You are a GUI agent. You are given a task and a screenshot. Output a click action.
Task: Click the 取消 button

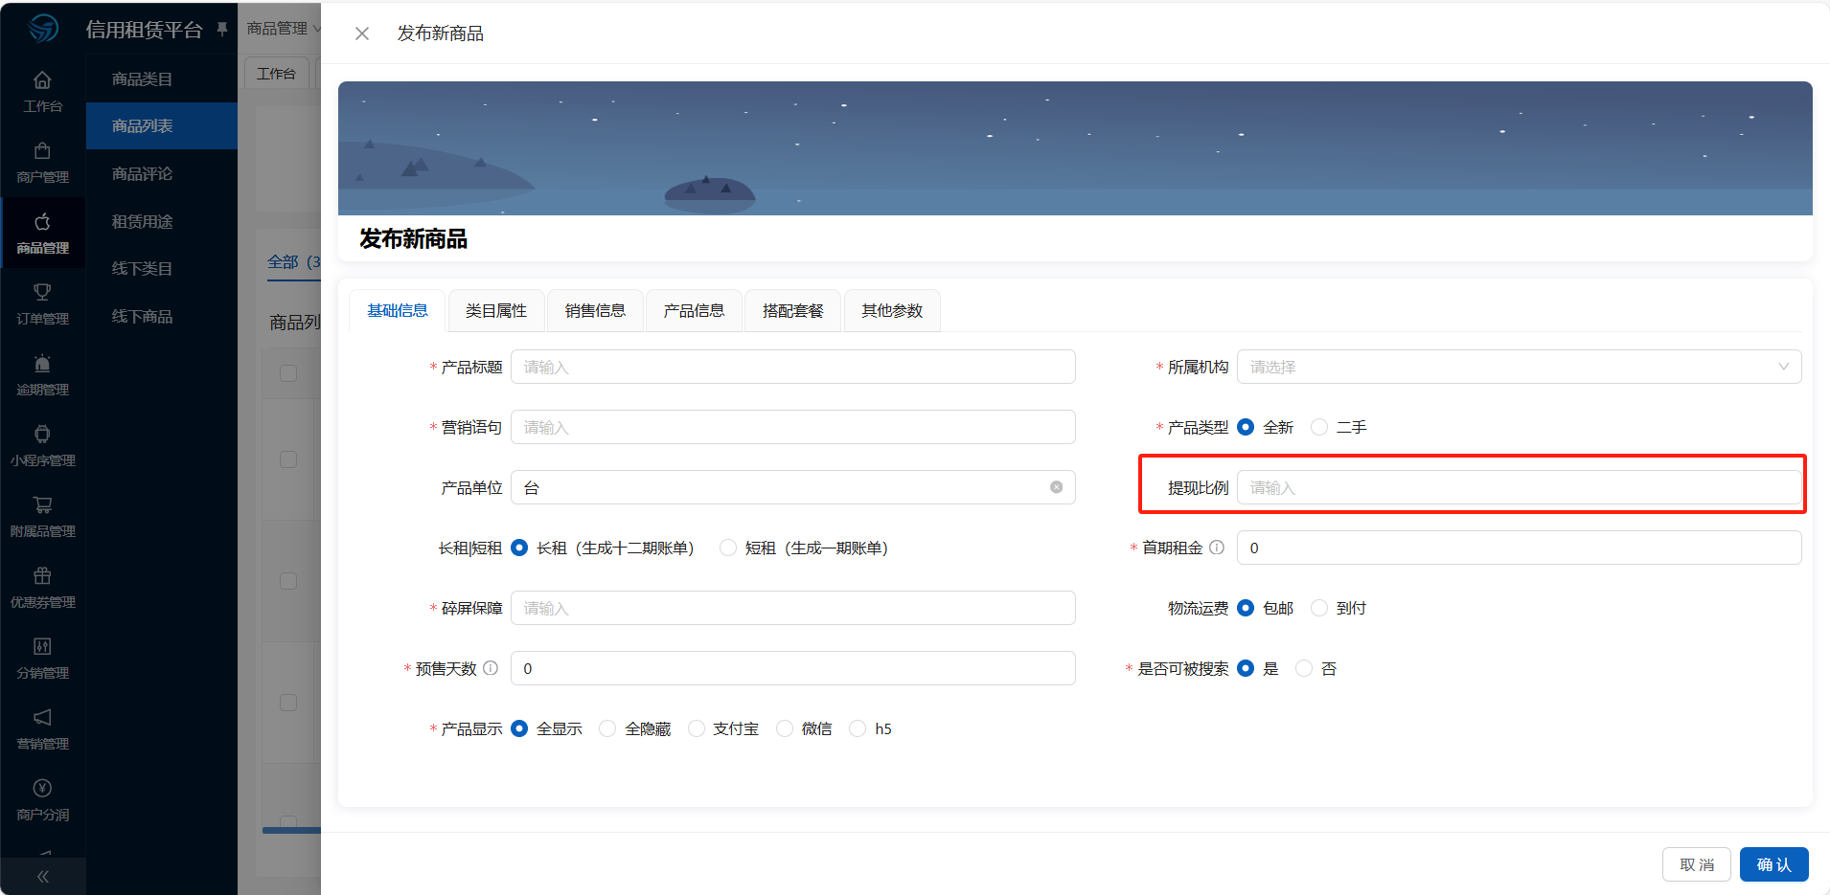pos(1697,864)
